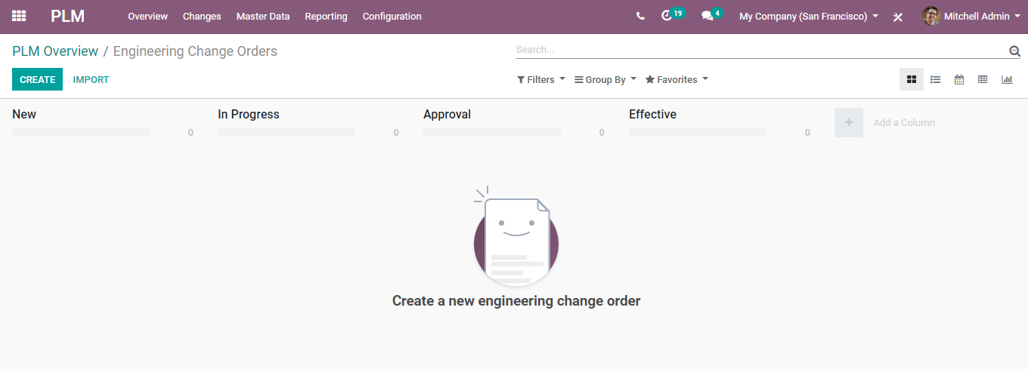Click the developer tools wrench icon
This screenshot has width=1028, height=369.
click(x=898, y=17)
